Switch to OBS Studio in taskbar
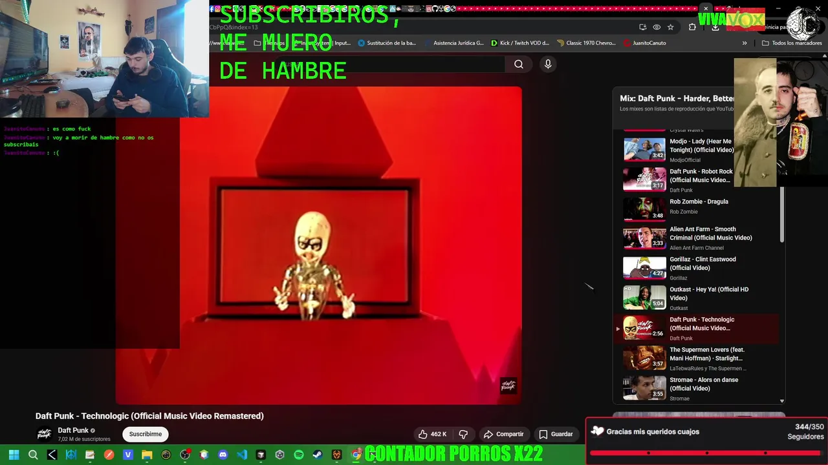828x465 pixels. pos(185,455)
